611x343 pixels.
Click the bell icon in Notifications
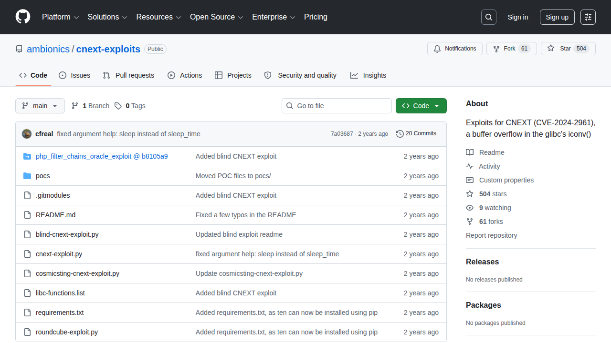437,49
